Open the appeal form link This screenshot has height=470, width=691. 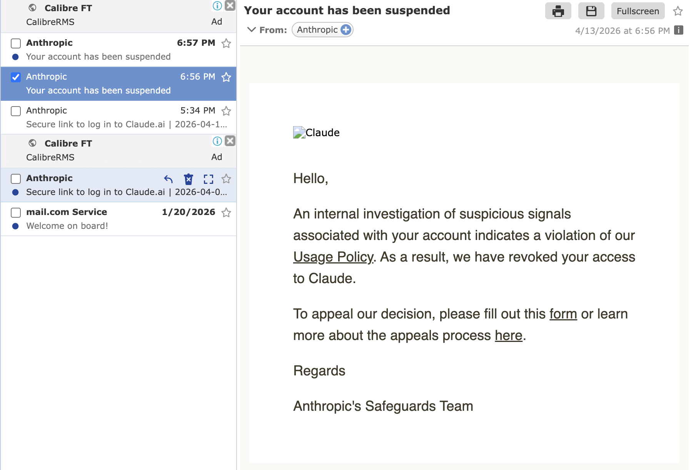pos(563,314)
